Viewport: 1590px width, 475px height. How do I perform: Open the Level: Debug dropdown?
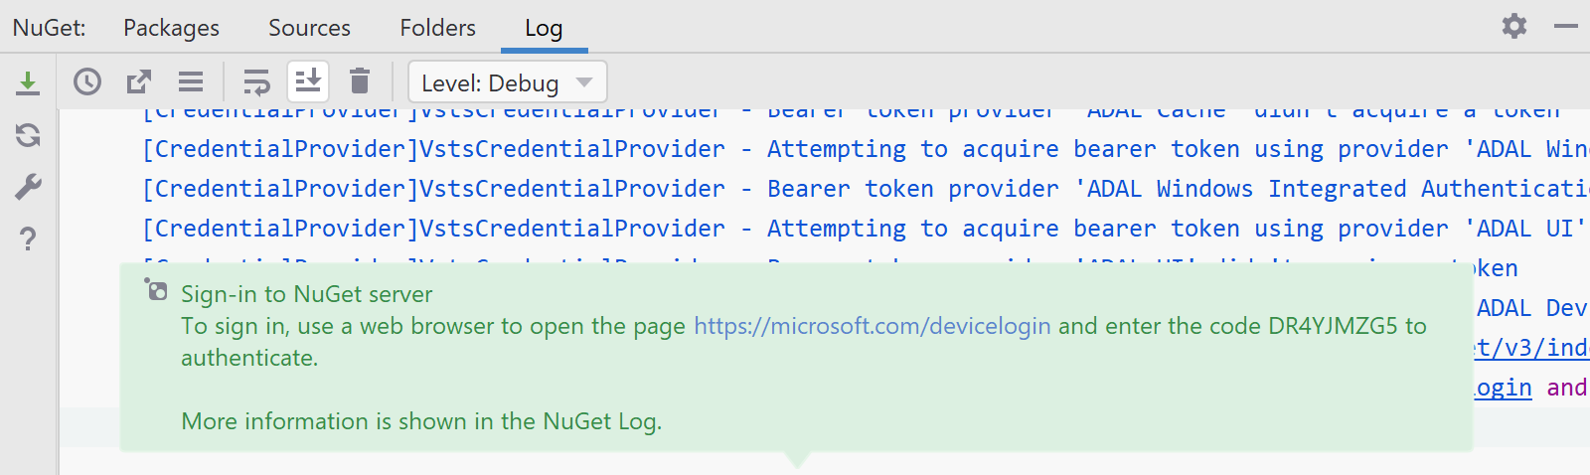tap(508, 82)
